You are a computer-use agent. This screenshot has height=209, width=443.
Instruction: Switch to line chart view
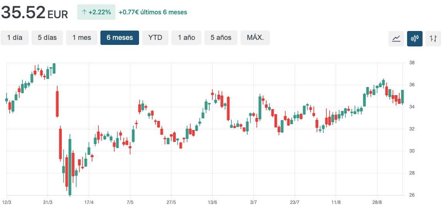click(396, 38)
